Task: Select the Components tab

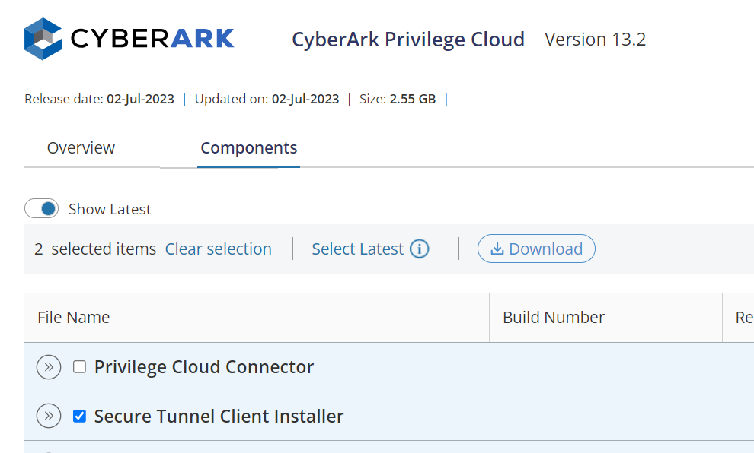Action: tap(248, 147)
